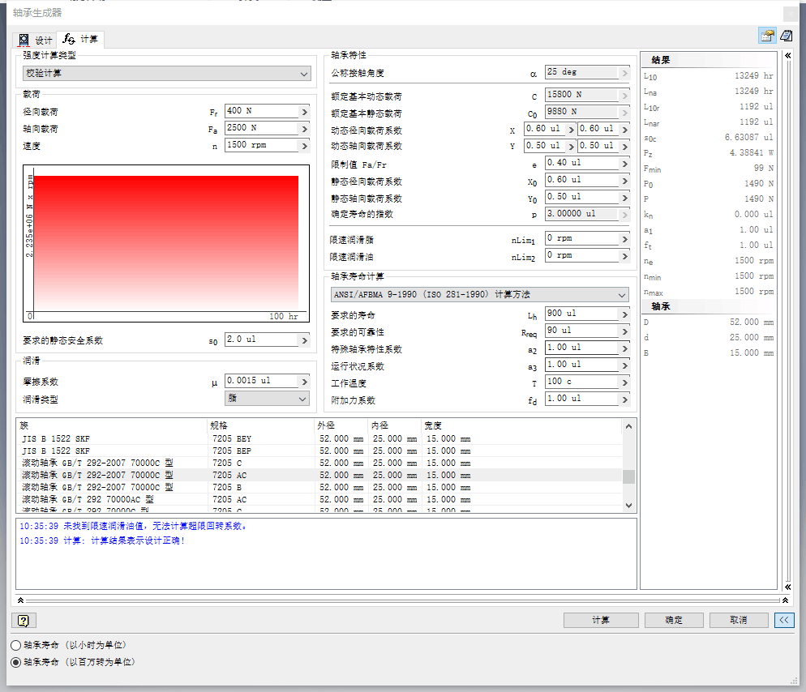Click the 要求的静态安全系数 2.0 ul field
Screen dimensions: 806x692
coord(262,340)
